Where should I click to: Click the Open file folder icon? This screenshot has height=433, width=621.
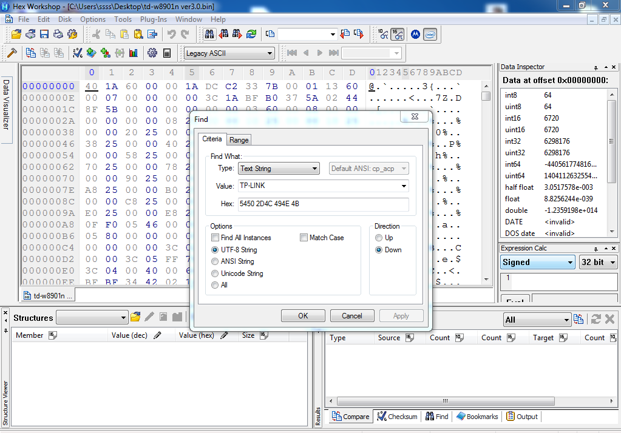pyautogui.click(x=16, y=35)
